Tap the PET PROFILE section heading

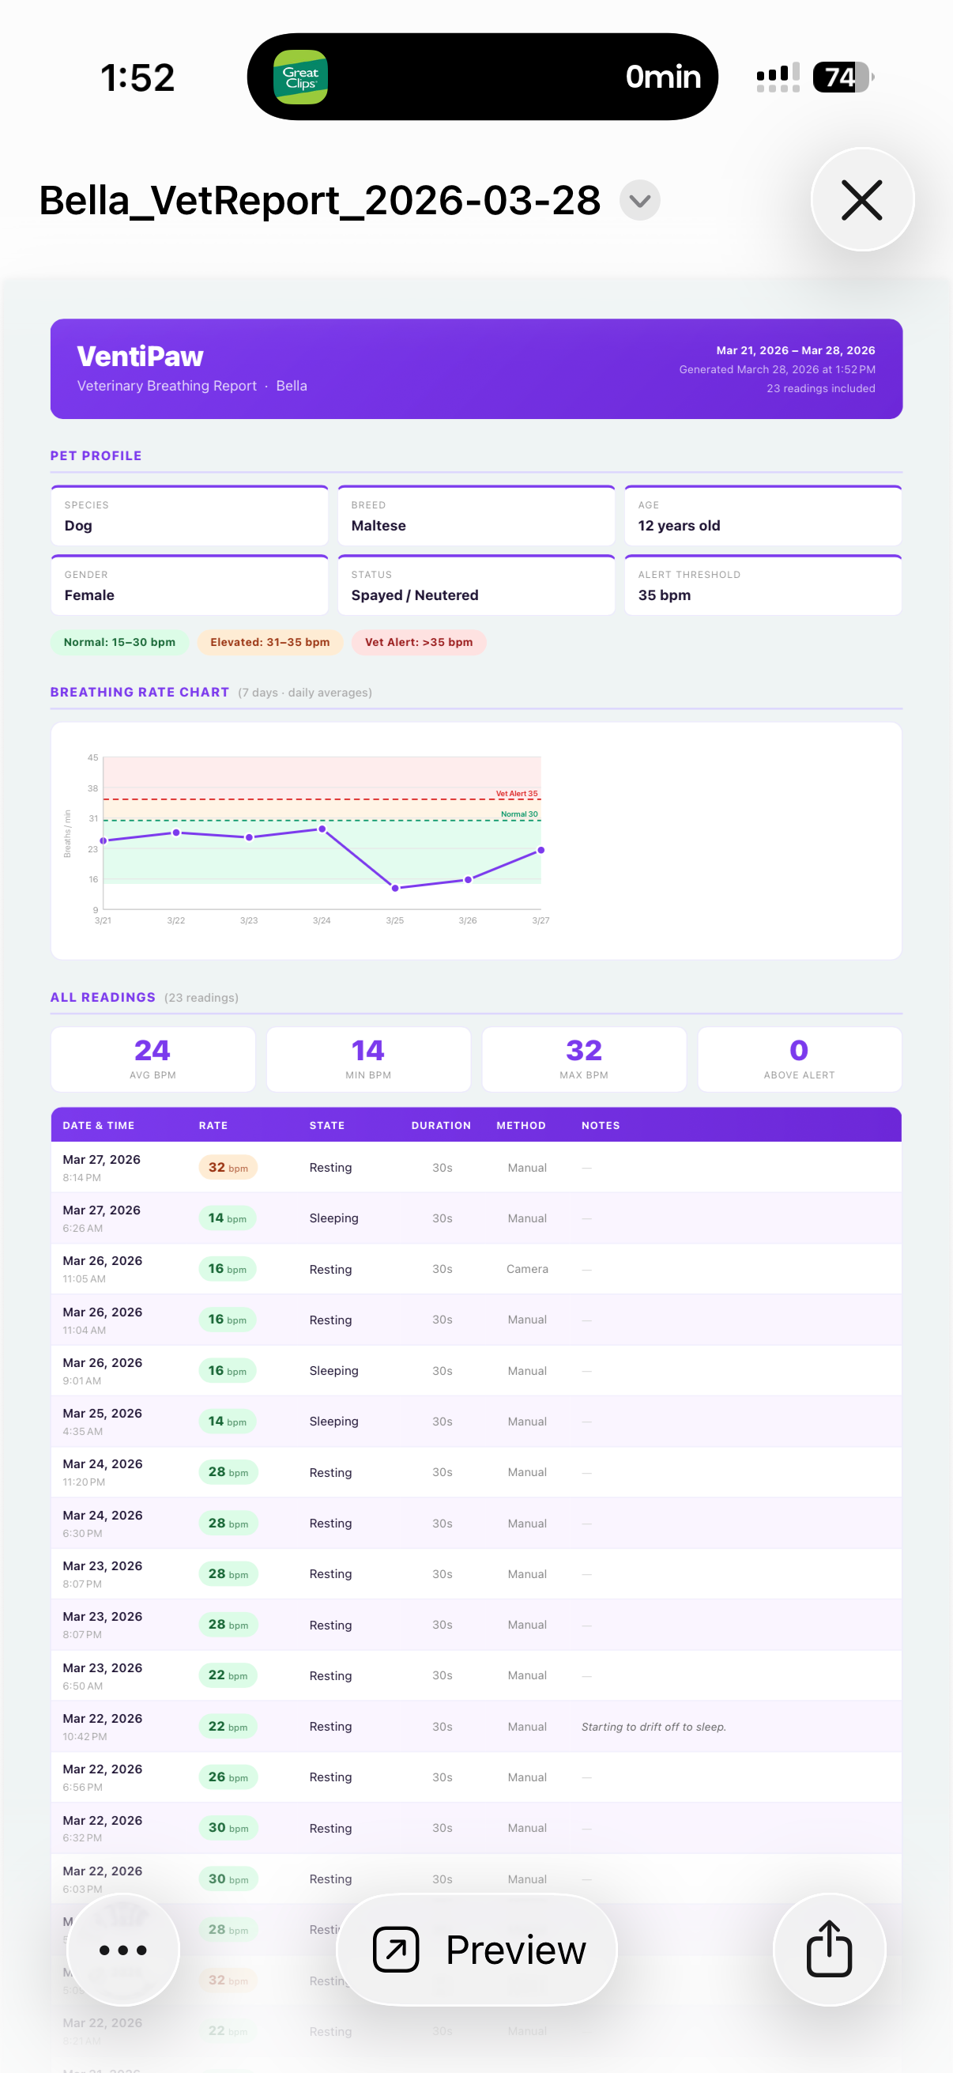[96, 455]
